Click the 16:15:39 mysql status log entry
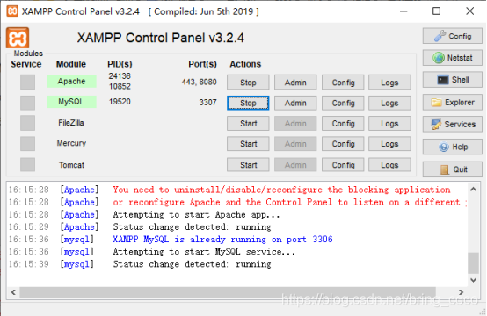The width and height of the screenshot is (487, 316). pos(192,264)
